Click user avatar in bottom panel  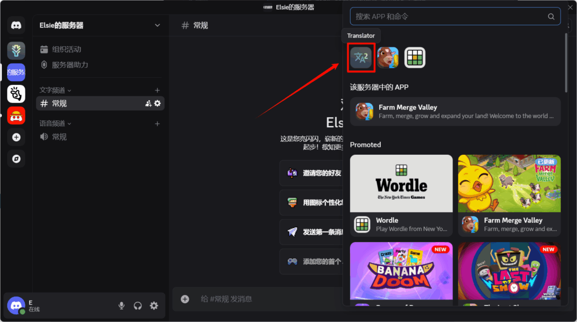[x=16, y=306]
